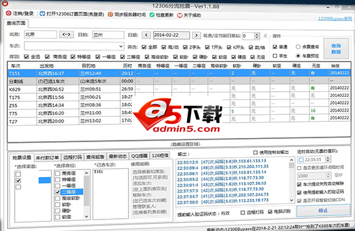Click 检查更新 toolbar item
The image size is (355, 231).
coord(161,15)
